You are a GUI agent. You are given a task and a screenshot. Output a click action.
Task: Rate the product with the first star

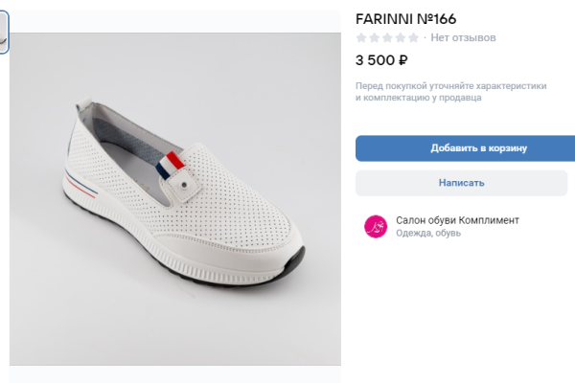[x=361, y=37]
